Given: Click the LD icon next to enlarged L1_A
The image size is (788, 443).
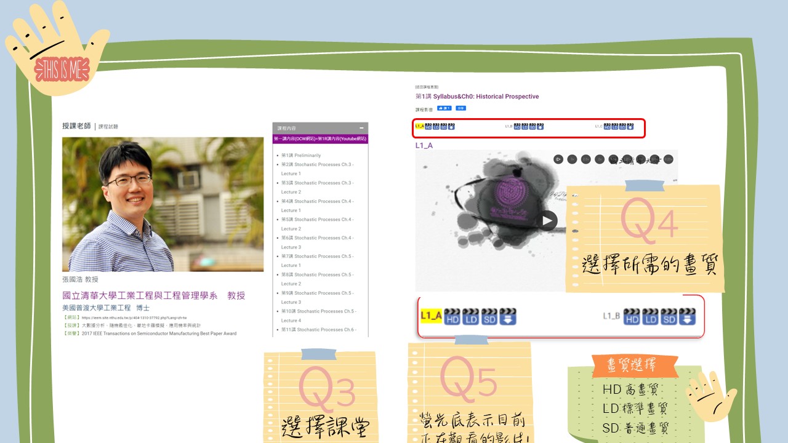Looking at the screenshot, I should [x=471, y=317].
